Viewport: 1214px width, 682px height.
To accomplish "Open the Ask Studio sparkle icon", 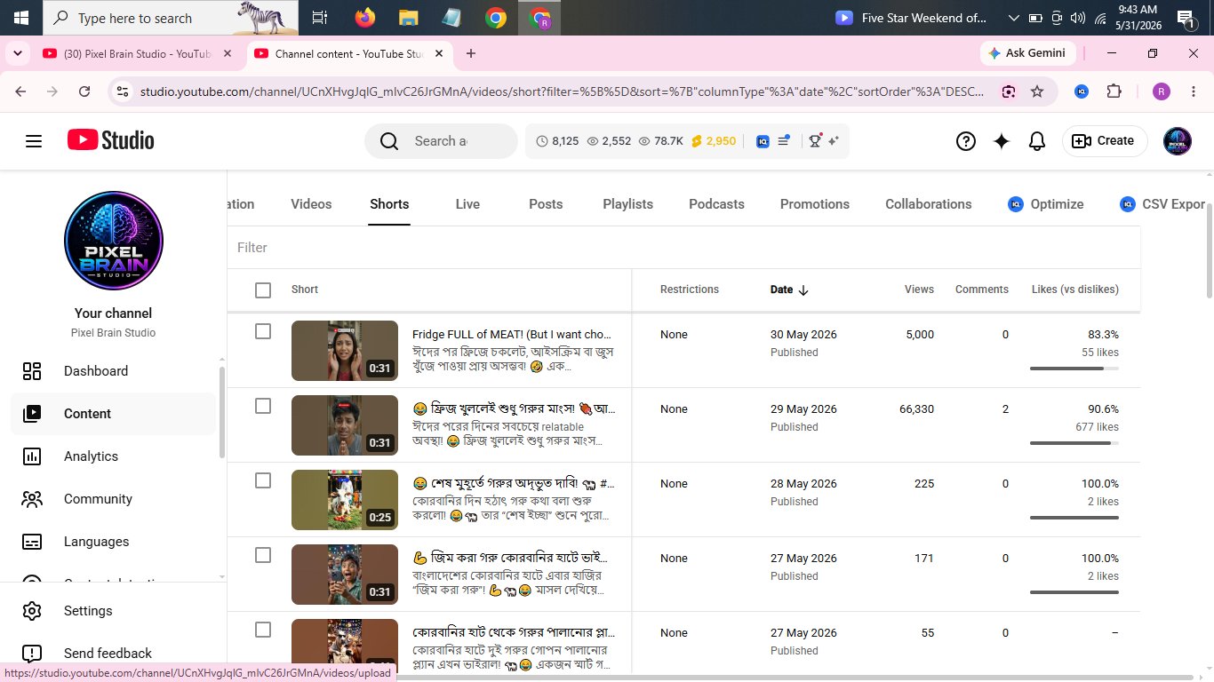I will coord(1002,141).
